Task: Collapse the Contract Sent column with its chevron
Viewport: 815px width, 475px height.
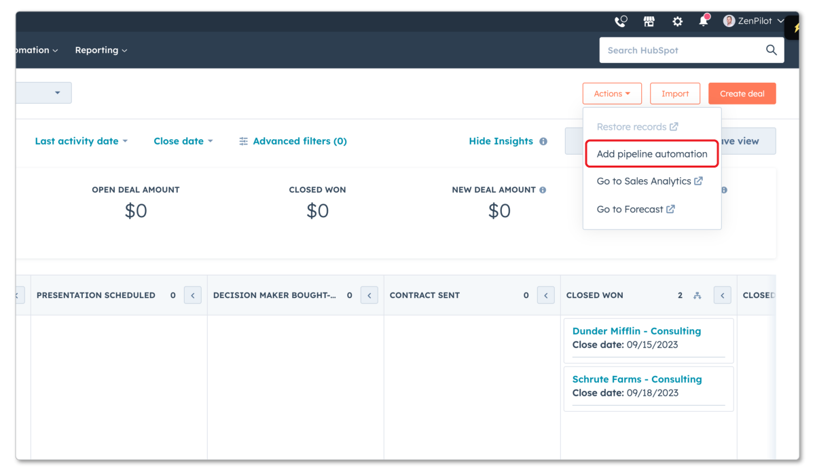Action: tap(545, 294)
